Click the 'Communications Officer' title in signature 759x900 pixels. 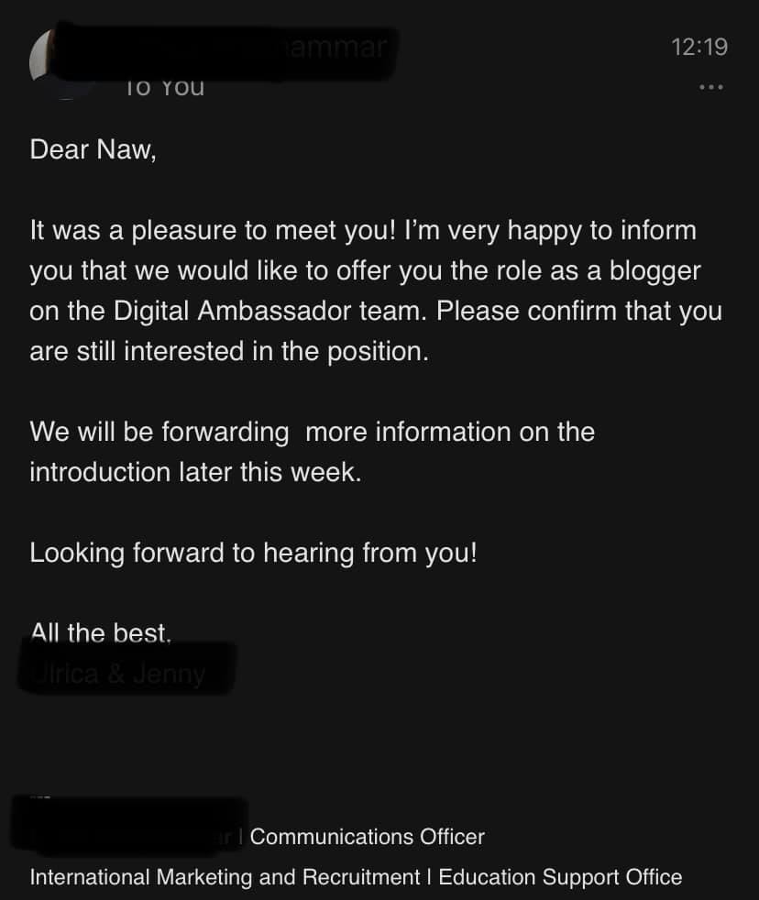pyautogui.click(x=367, y=837)
